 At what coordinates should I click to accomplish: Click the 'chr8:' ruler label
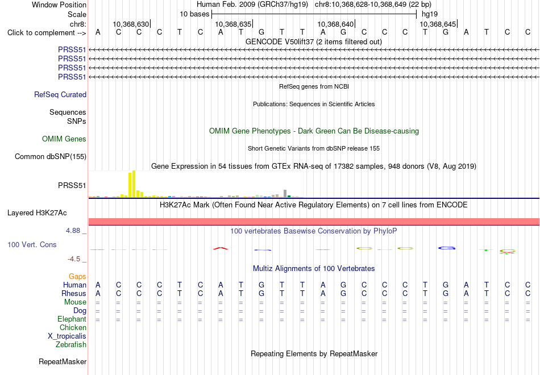click(78, 24)
